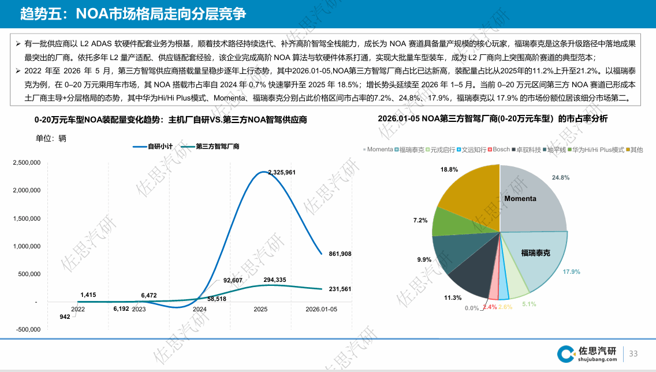Image resolution: width=656 pixels, height=372 pixels.
Task: Click the 卓驭科技 entry in the pie legend
Action: tap(526, 150)
